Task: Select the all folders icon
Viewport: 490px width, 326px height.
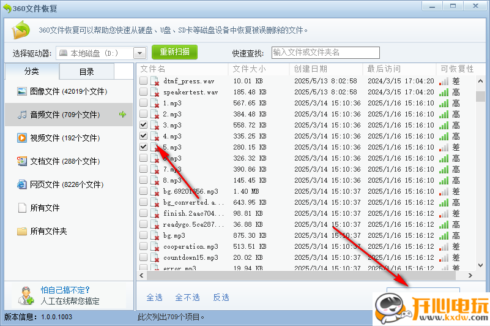Action: [22, 231]
